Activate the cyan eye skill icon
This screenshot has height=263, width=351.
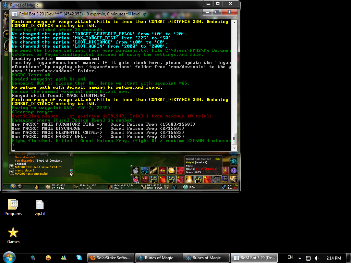(234, 162)
